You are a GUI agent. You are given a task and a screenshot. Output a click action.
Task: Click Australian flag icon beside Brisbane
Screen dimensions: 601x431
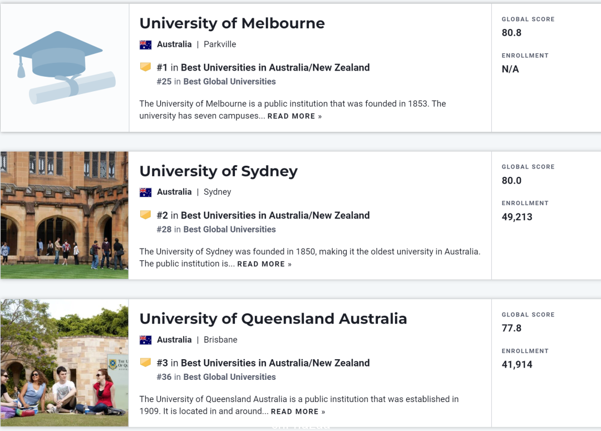pyautogui.click(x=146, y=340)
